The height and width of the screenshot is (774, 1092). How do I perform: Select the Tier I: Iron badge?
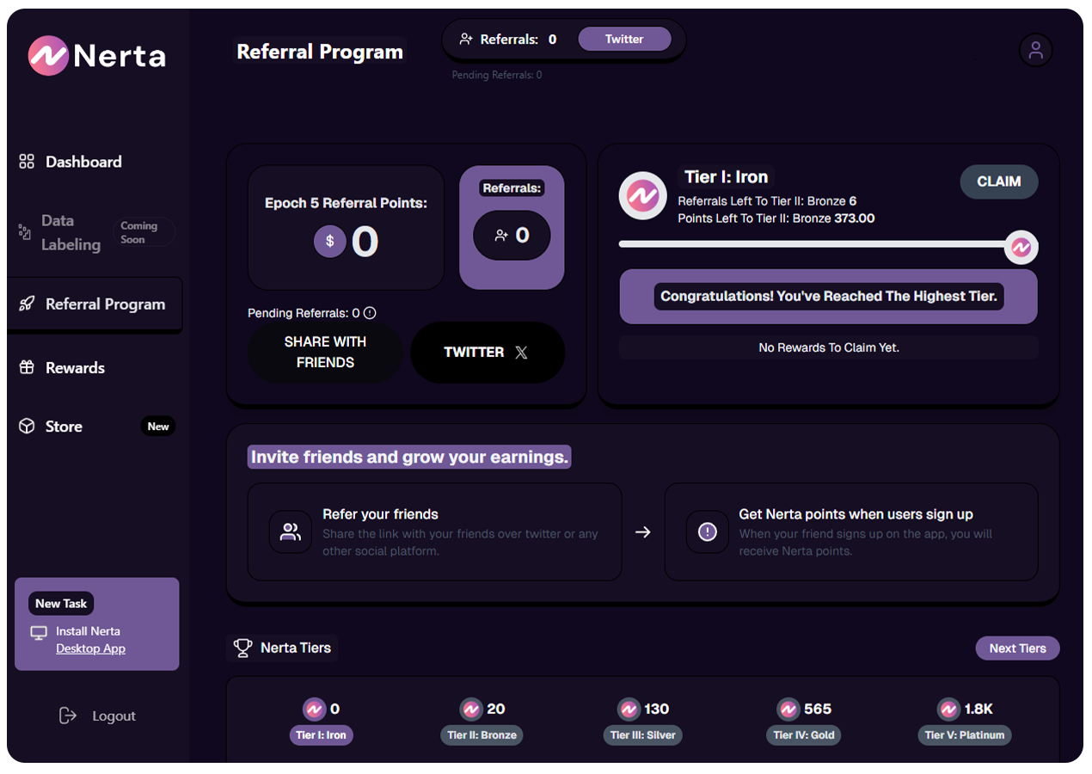tap(322, 735)
